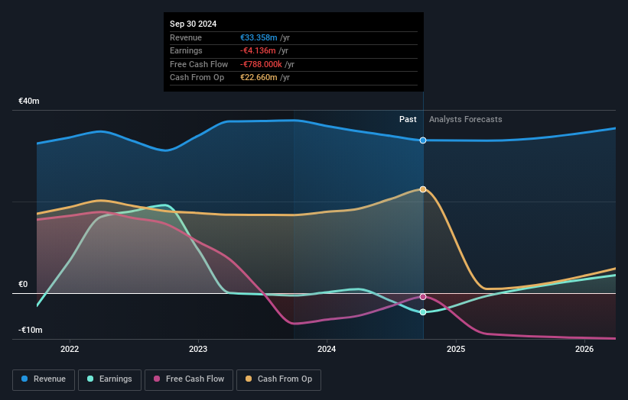
Task: Toggle the Cash From Op legend button
Action: [x=278, y=379]
